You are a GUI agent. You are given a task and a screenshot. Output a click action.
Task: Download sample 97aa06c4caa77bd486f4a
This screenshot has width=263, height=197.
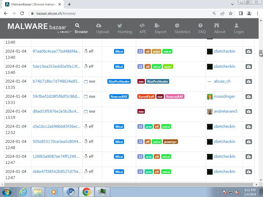(249, 51)
